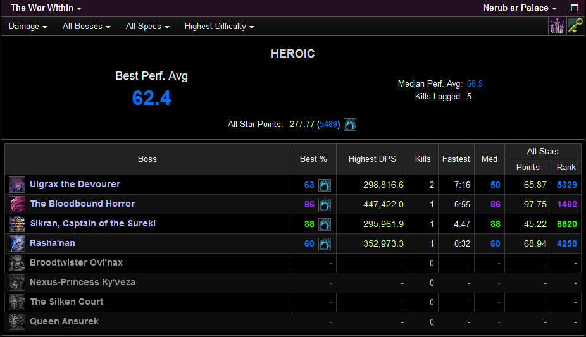Click Ulgrax the Devourer boss portrait
Screen dimensions: 586x337
click(x=17, y=185)
